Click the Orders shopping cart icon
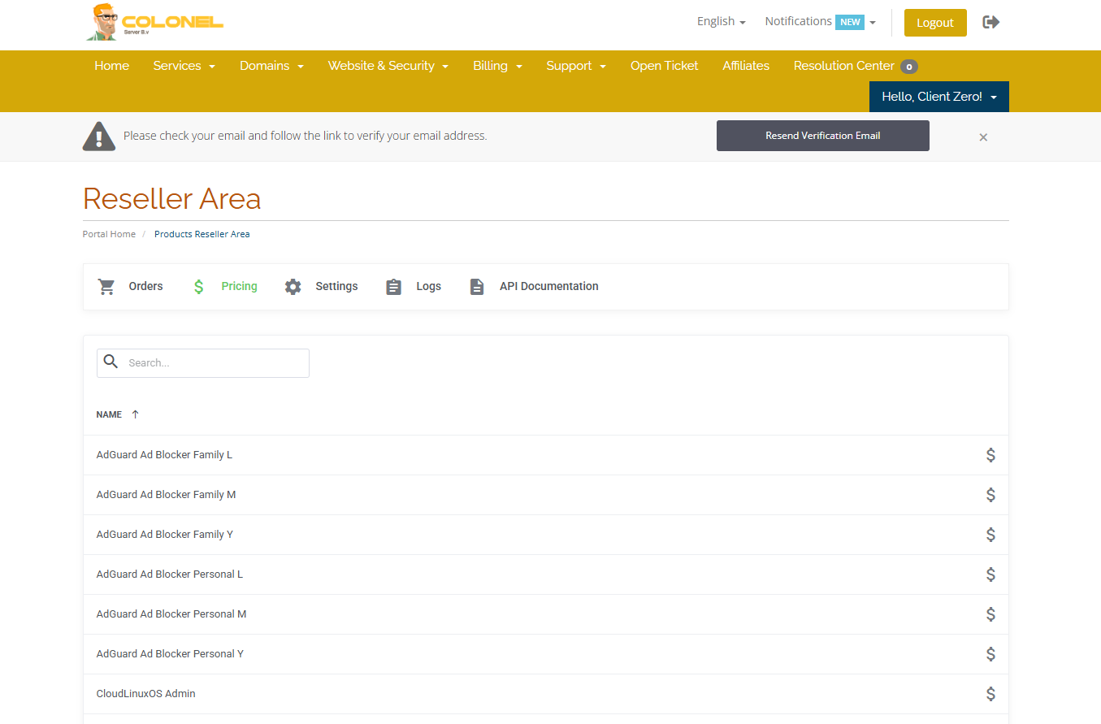Screen dimensions: 1101x724 click(106, 287)
